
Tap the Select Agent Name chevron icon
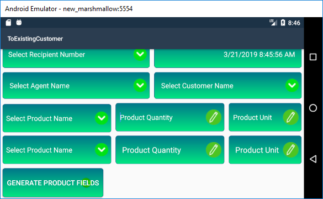(x=140, y=85)
